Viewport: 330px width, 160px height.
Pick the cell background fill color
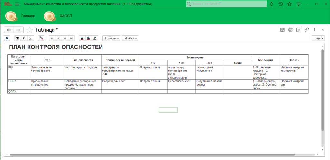[x=88, y=38]
